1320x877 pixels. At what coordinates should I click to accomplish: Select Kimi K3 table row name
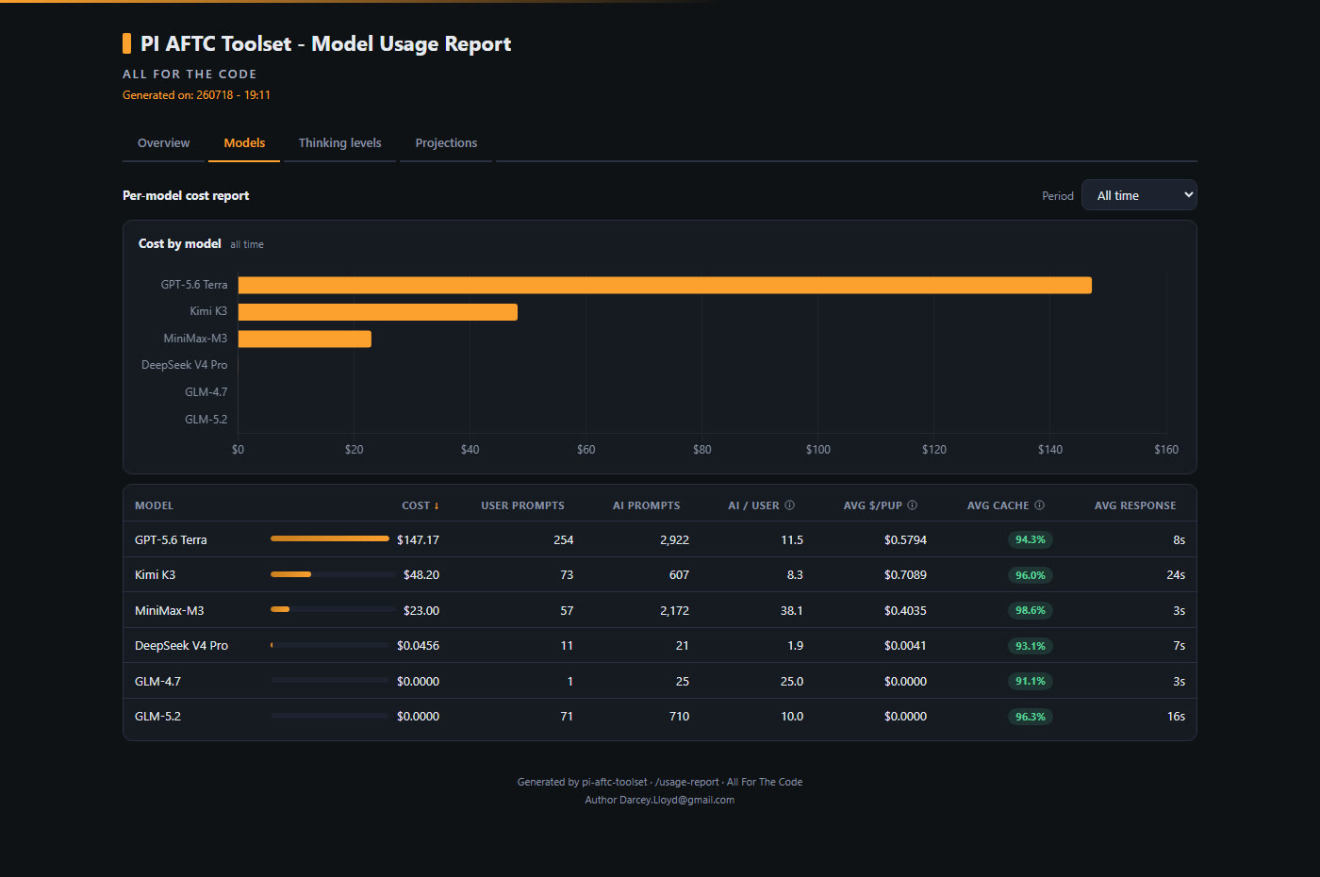tap(155, 575)
